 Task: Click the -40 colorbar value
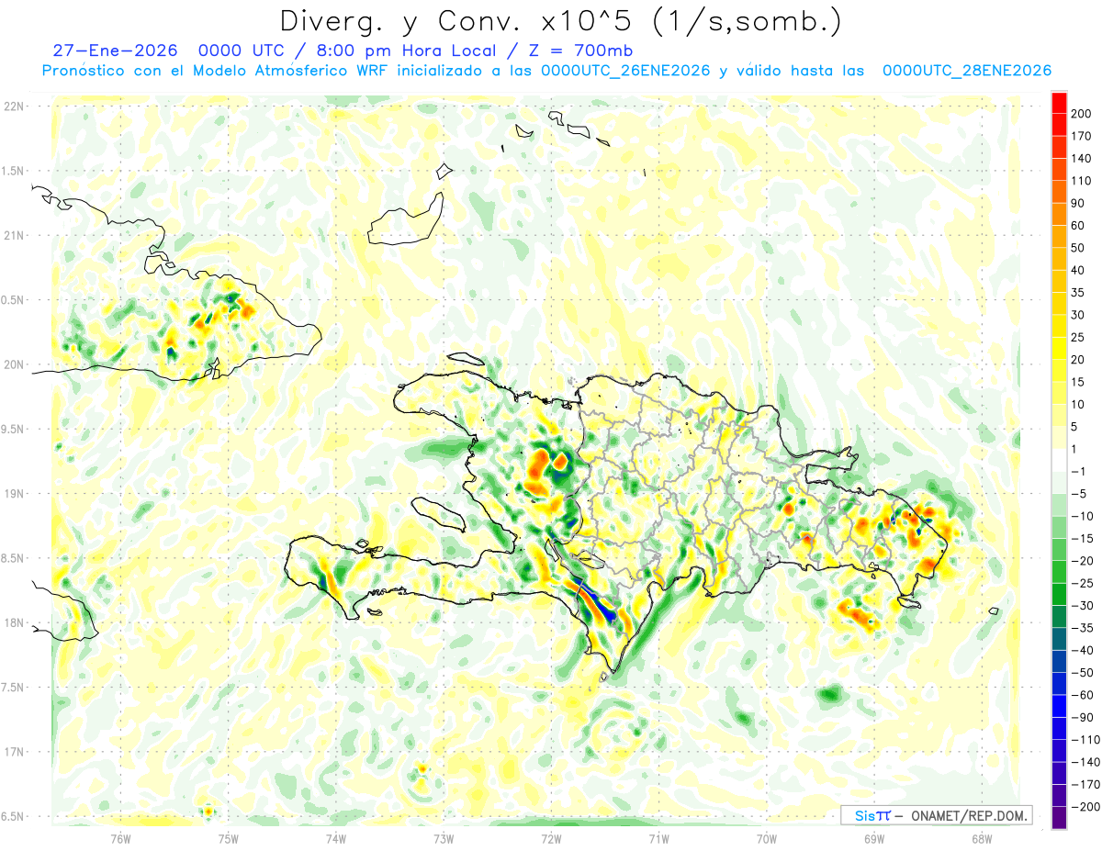click(x=1081, y=650)
